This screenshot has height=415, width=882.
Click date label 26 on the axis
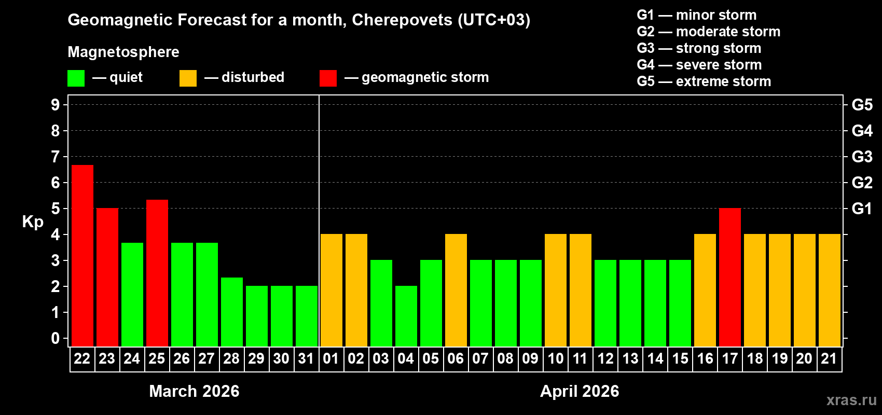tap(182, 359)
